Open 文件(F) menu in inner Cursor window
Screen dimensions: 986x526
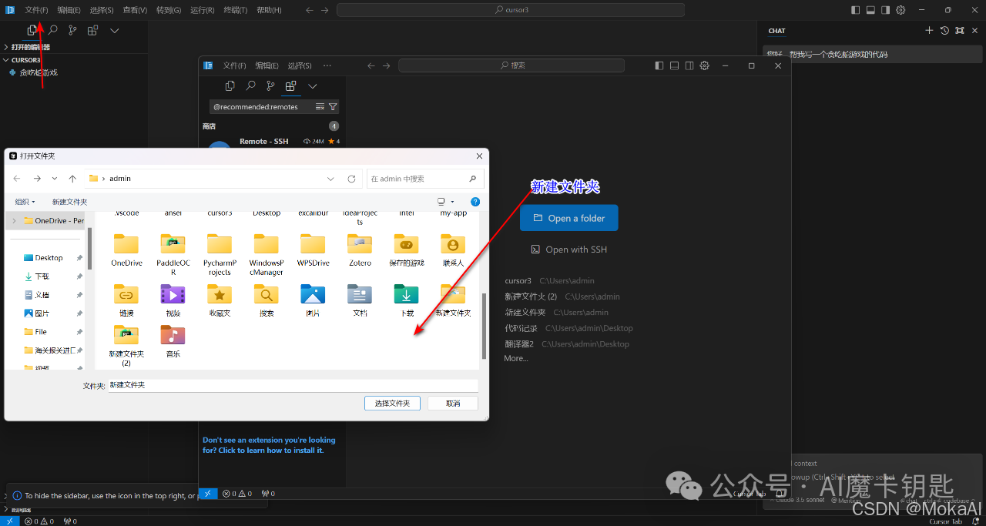[x=234, y=65]
